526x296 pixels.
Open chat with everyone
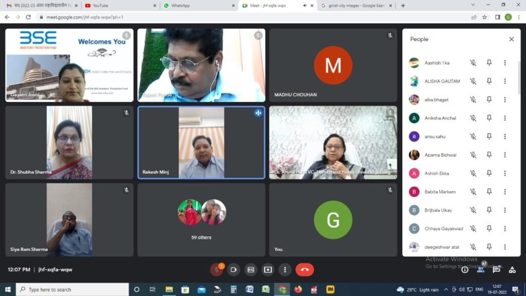point(497,270)
